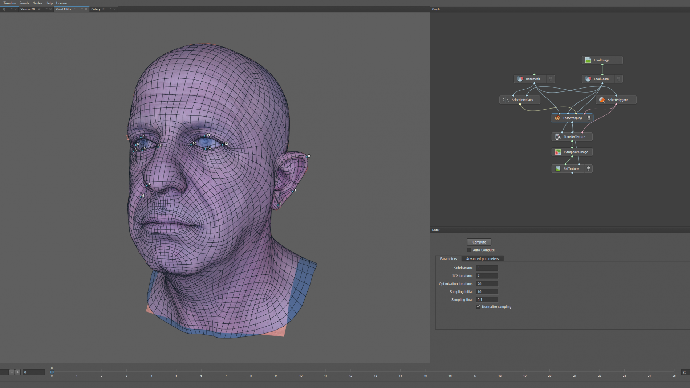Select the Basemesh node icon
The width and height of the screenshot is (690, 388).
[x=520, y=79]
